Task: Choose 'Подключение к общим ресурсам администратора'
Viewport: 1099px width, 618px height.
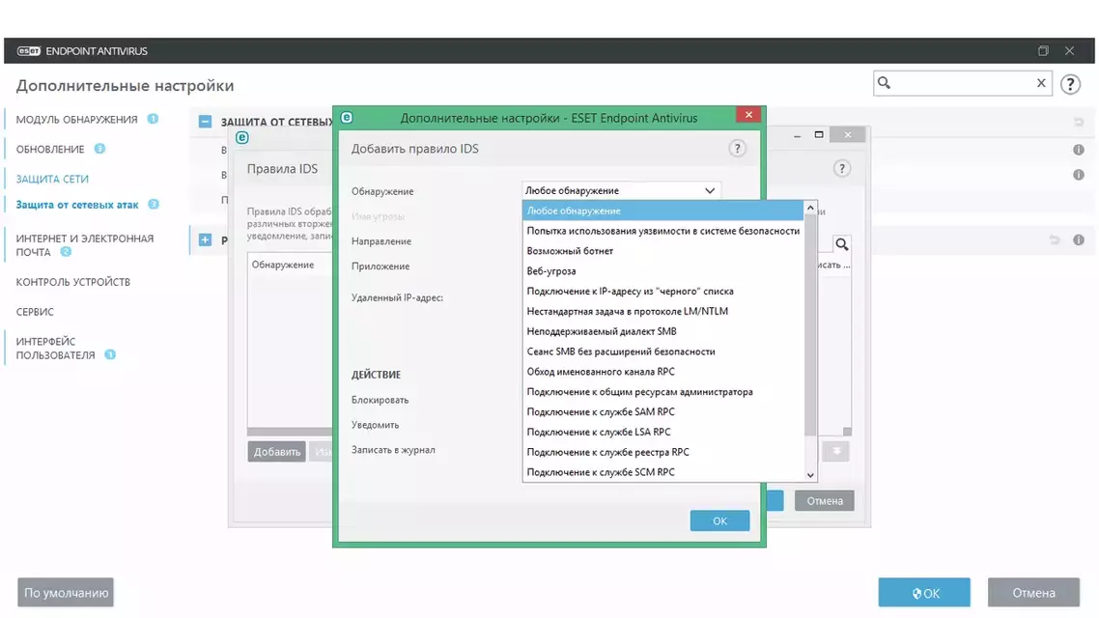Action: point(663,392)
